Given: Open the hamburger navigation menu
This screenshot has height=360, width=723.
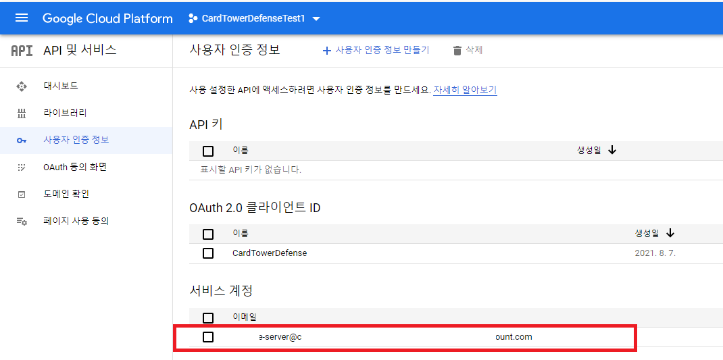Looking at the screenshot, I should 22,18.
